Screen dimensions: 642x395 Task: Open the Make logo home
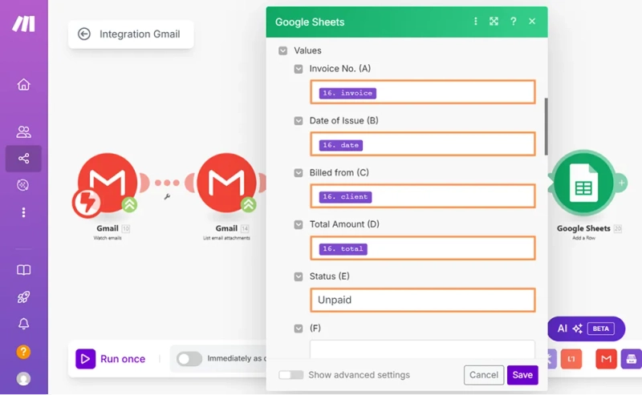[x=23, y=24]
